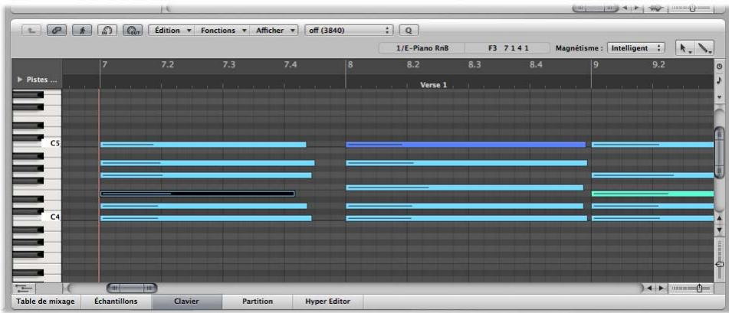Image resolution: width=729 pixels, height=313 pixels.
Task: Adjust the vertical zoom slider
Action: (x=719, y=264)
